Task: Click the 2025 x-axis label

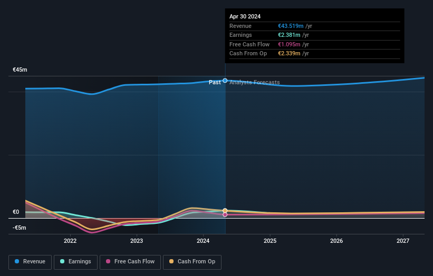Action: click(x=270, y=241)
